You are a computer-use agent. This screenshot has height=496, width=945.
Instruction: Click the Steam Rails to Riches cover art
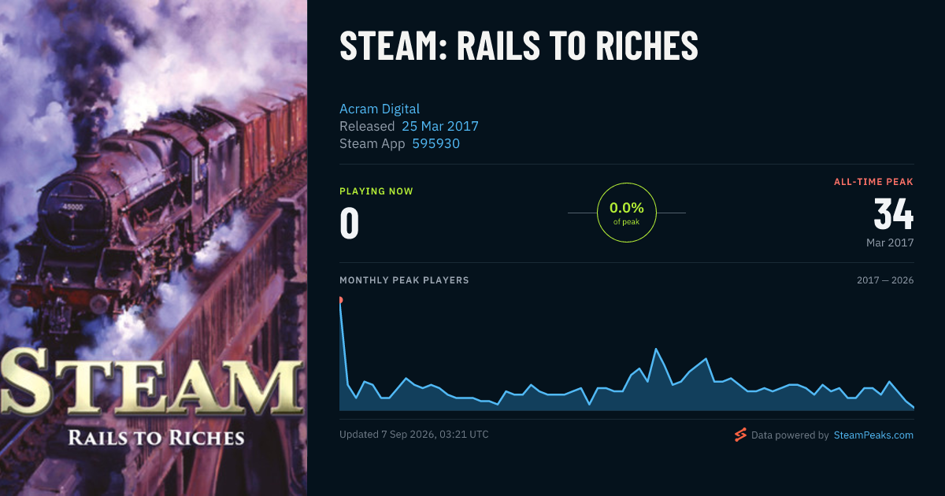pos(154,248)
